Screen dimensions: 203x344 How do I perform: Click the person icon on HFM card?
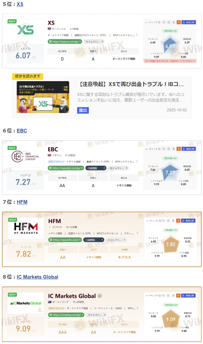pyautogui.click(x=173, y=221)
